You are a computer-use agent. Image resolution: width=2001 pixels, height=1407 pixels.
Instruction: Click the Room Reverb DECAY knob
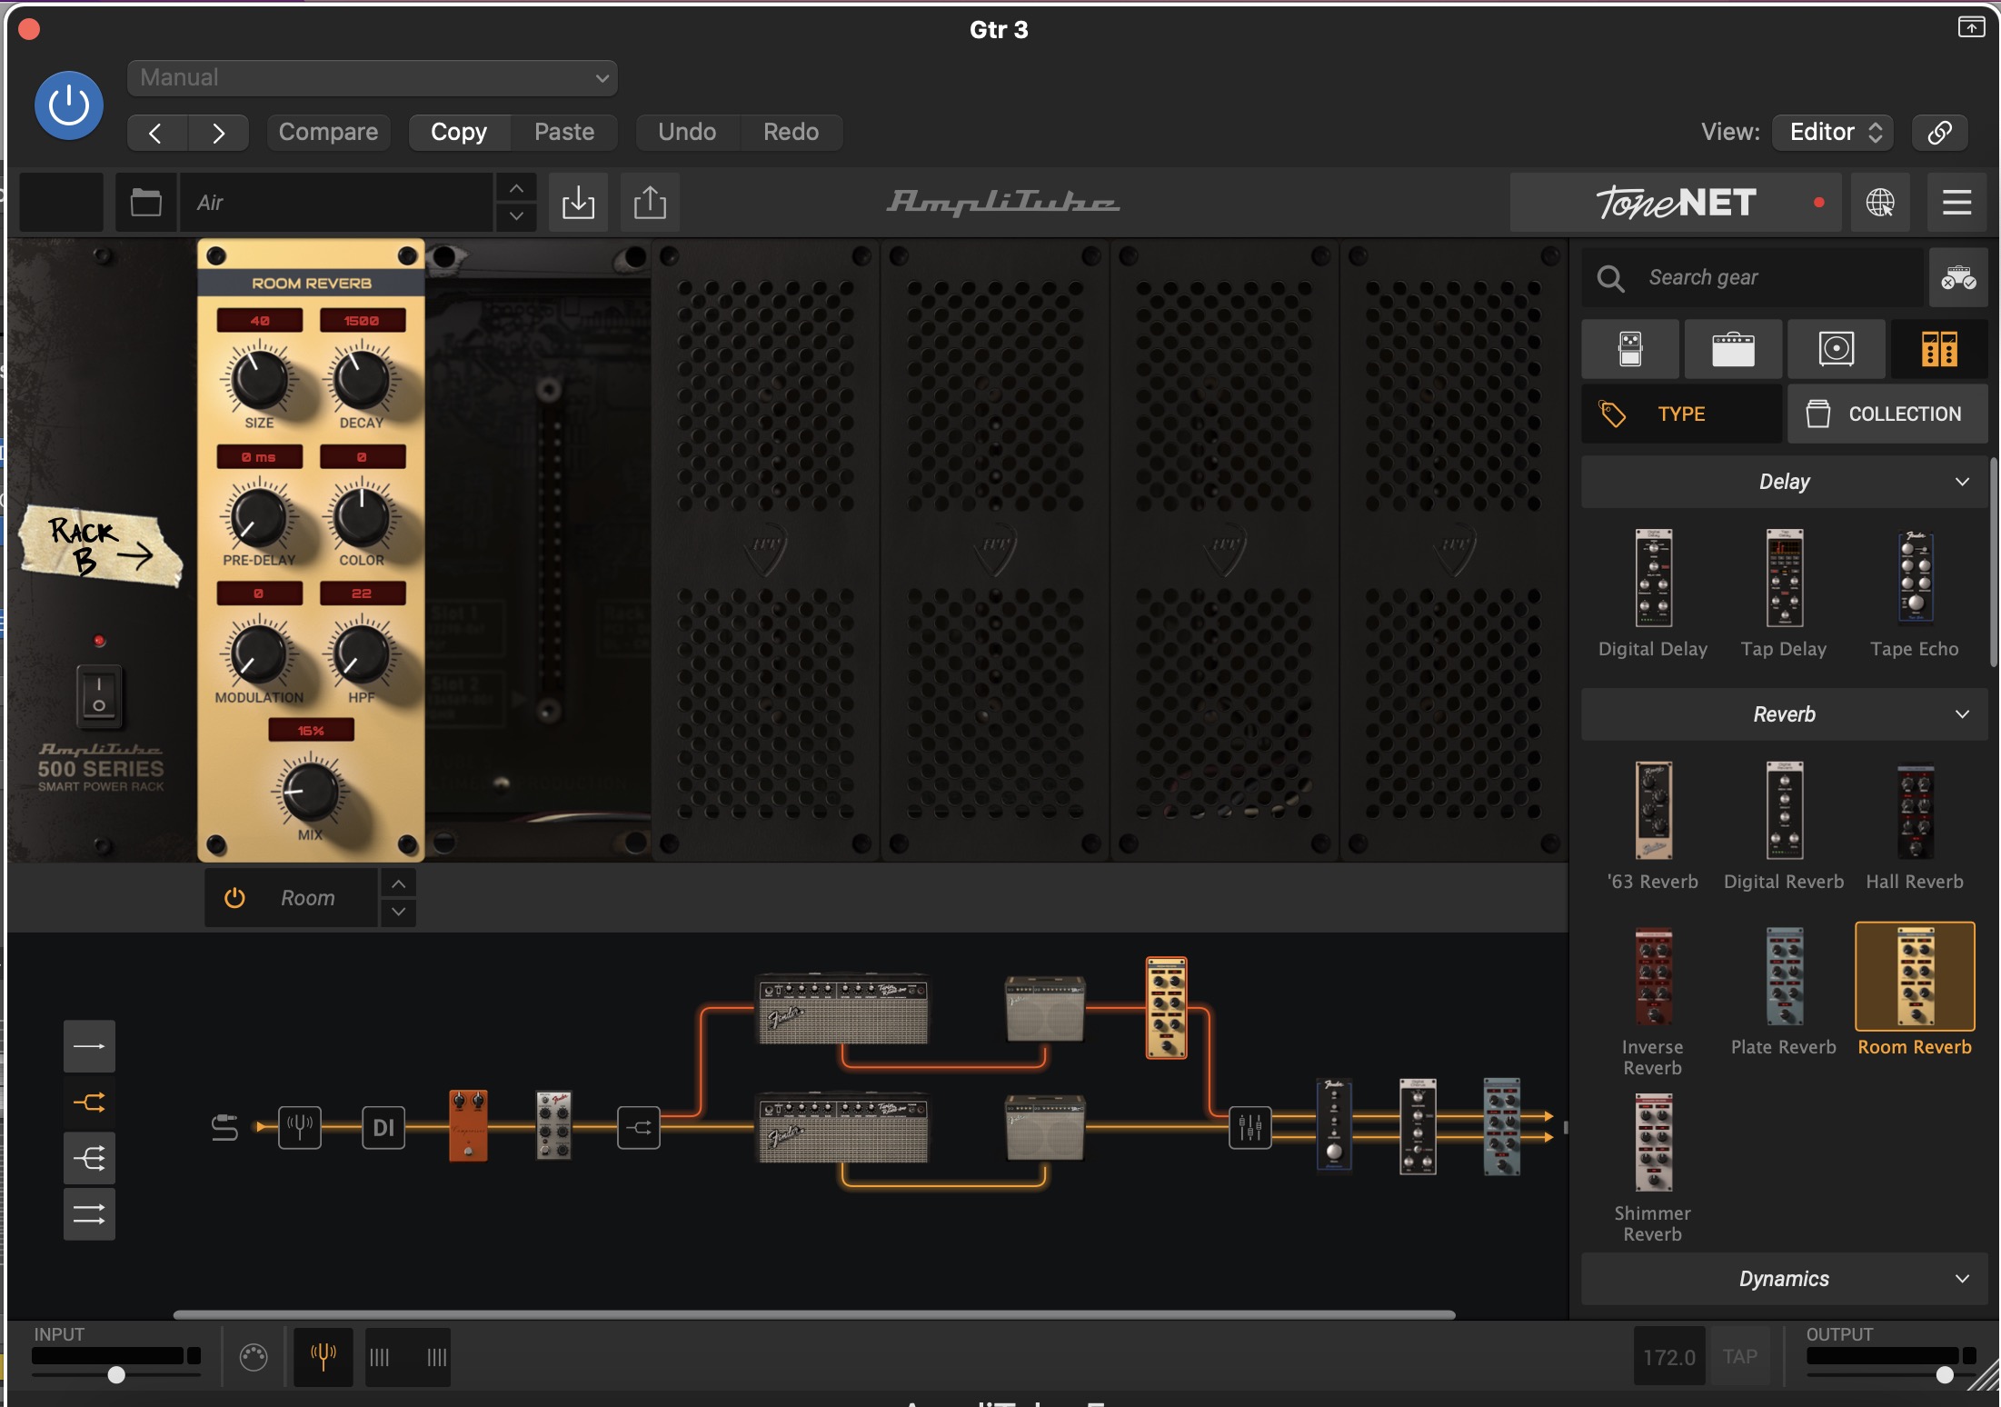click(362, 379)
